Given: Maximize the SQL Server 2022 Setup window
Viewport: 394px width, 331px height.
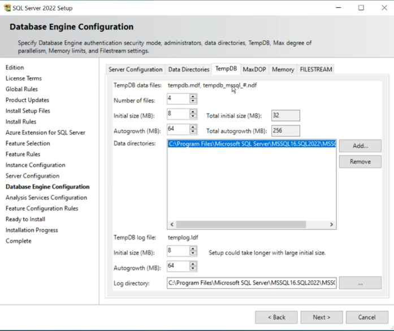Looking at the screenshot, I should 361,8.
